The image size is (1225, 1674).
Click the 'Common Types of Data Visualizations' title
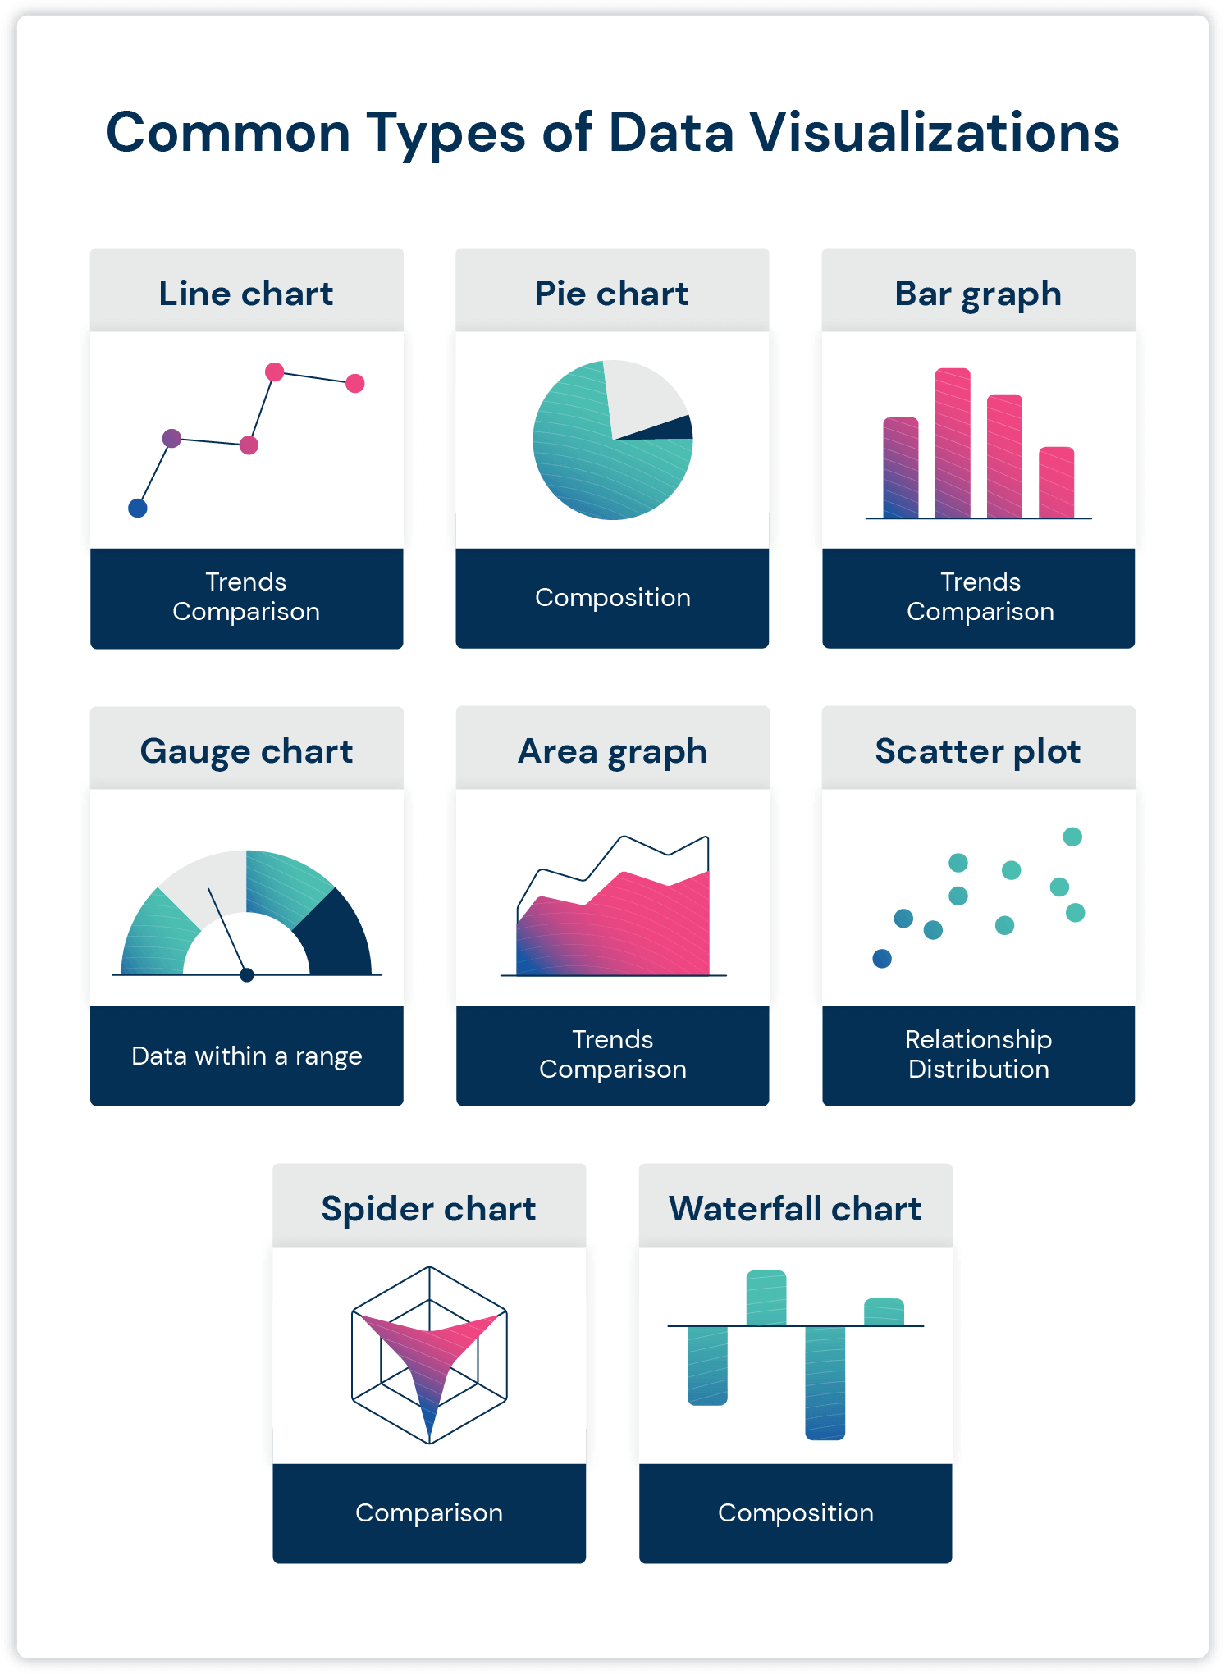tap(612, 133)
